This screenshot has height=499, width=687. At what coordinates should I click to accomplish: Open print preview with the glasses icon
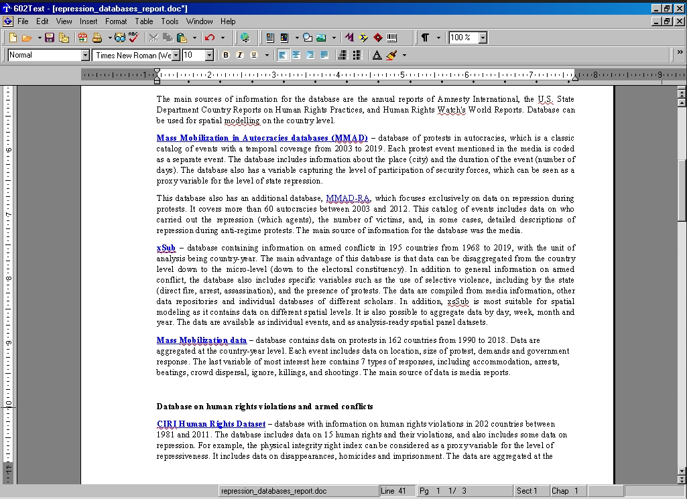click(x=119, y=38)
